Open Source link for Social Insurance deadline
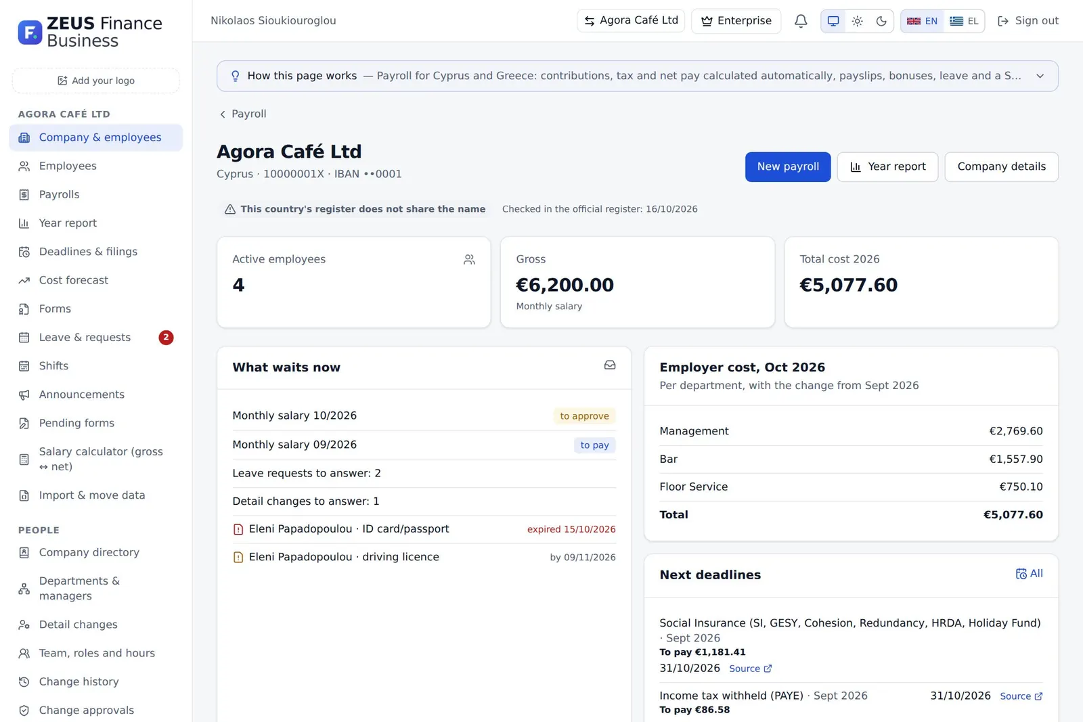The image size is (1083, 722). point(750,669)
